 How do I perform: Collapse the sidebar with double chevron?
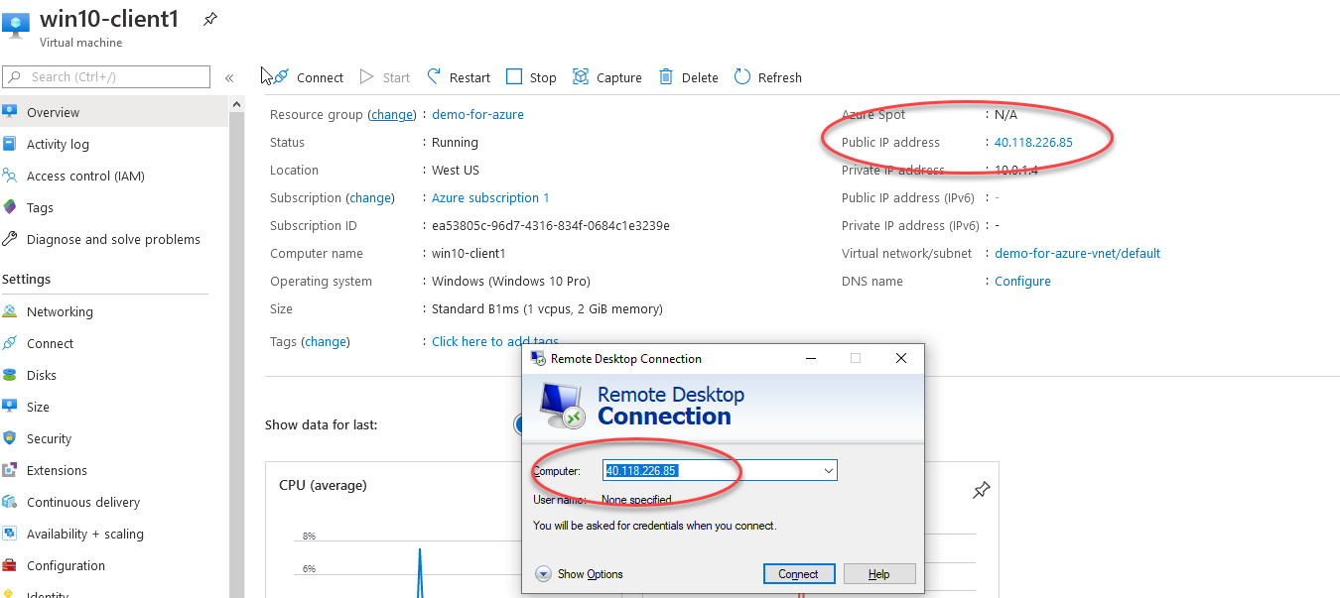coord(228,77)
